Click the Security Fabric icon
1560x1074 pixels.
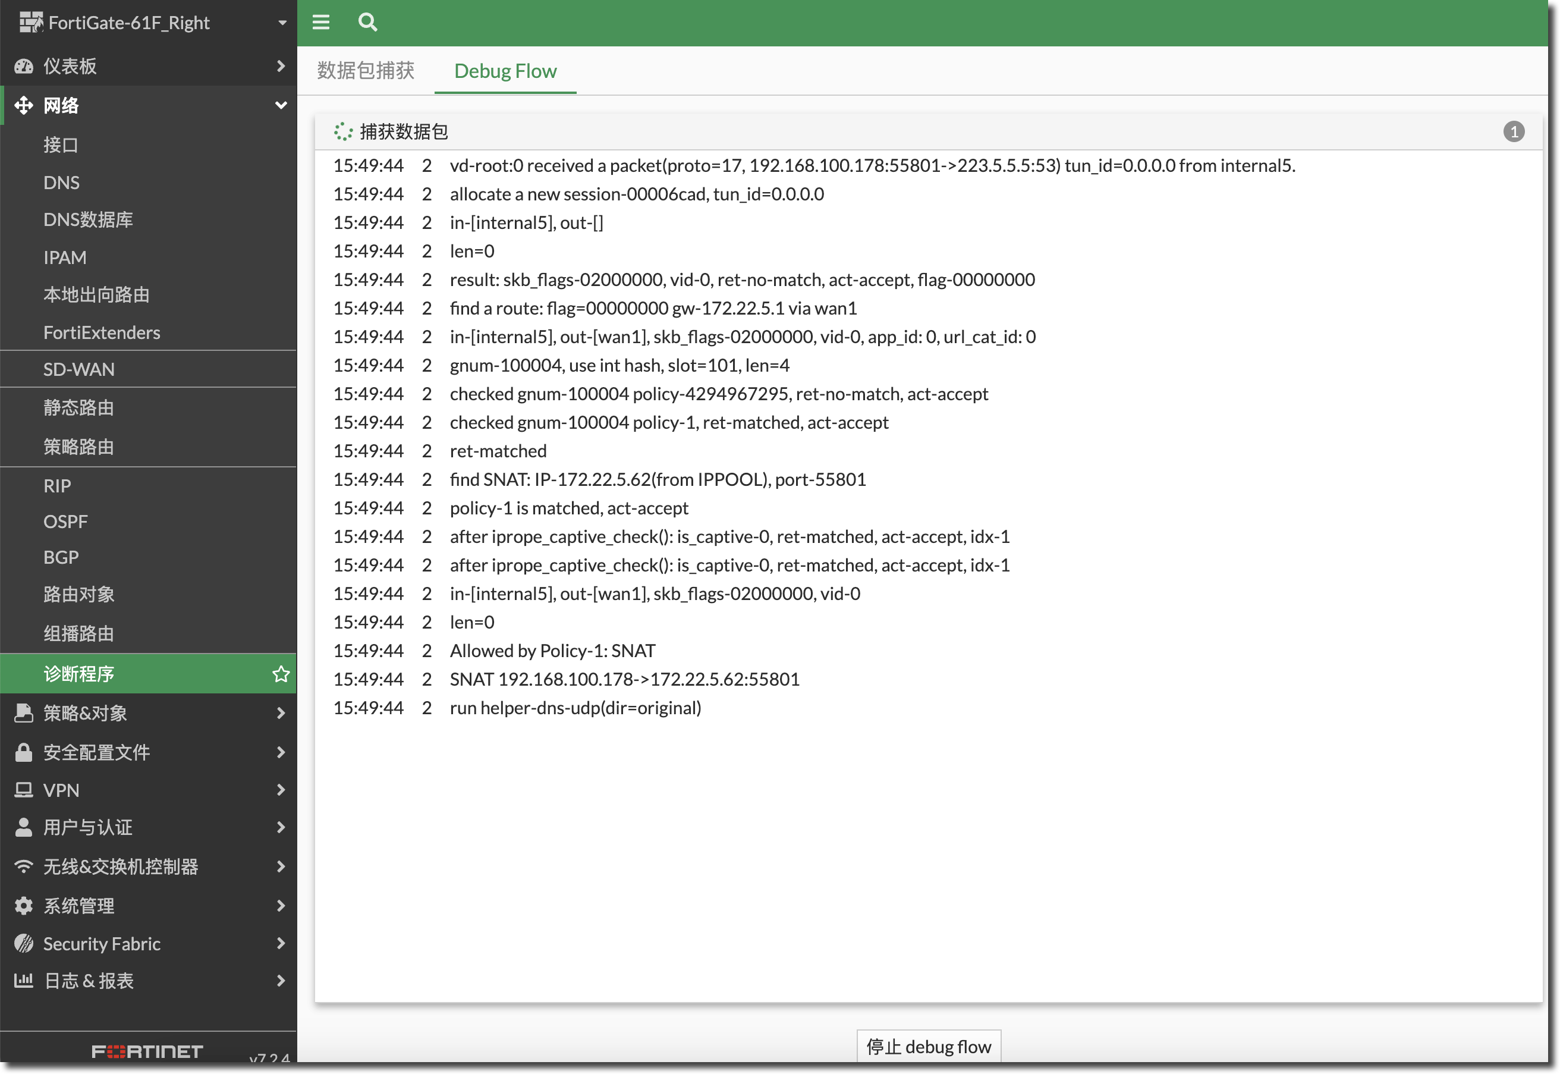(24, 943)
